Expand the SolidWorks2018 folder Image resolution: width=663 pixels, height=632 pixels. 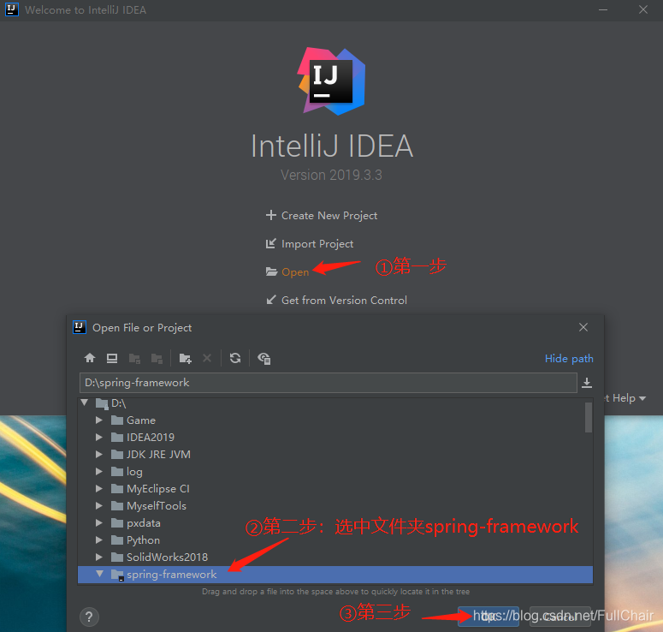coord(99,557)
